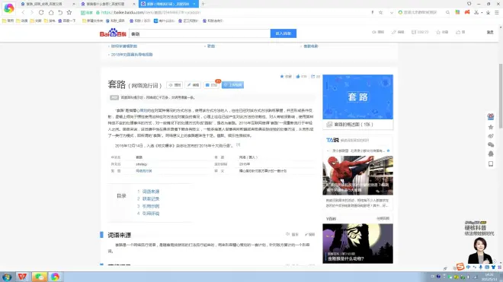Click the gift icon in the right floating sidebar

tap(491, 116)
